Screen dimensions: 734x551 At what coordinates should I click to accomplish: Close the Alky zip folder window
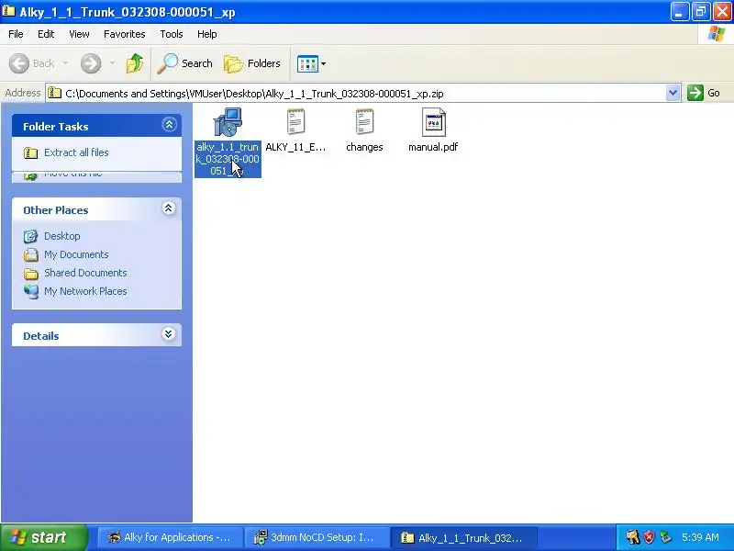(x=722, y=12)
